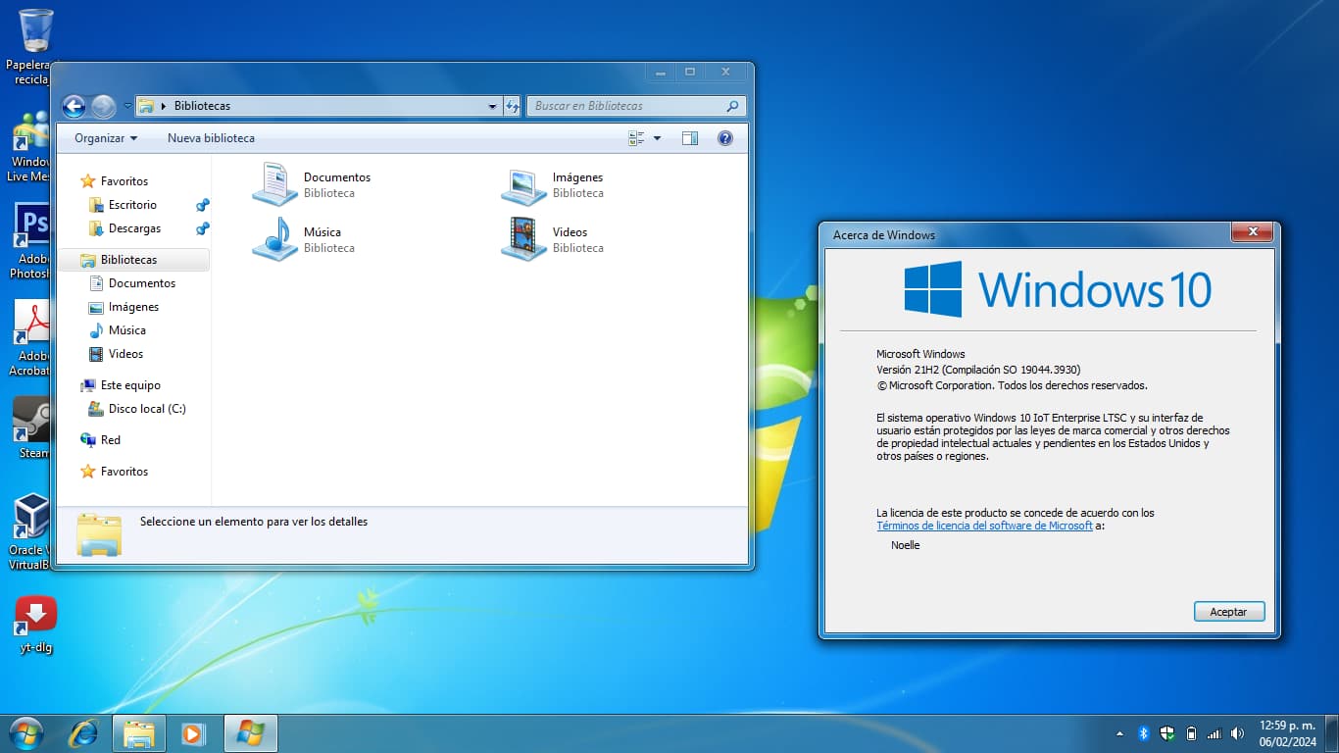Click the network signal tray icon
1339x753 pixels.
click(x=1215, y=733)
